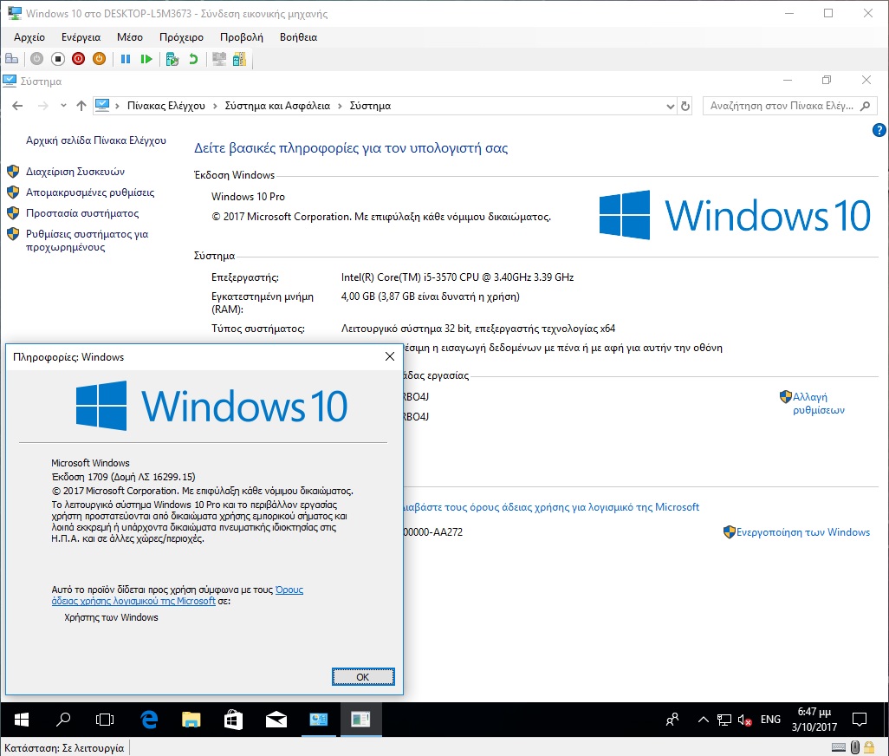
Task: Send Ctrl+Alt+Delete via the toolbar icon
Action: [11, 58]
